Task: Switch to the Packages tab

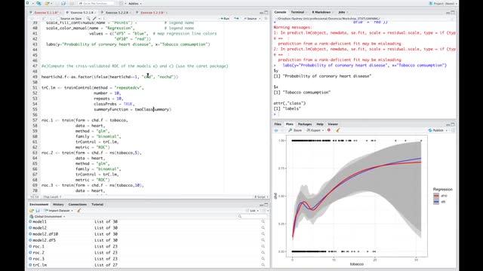Action: click(x=305, y=124)
